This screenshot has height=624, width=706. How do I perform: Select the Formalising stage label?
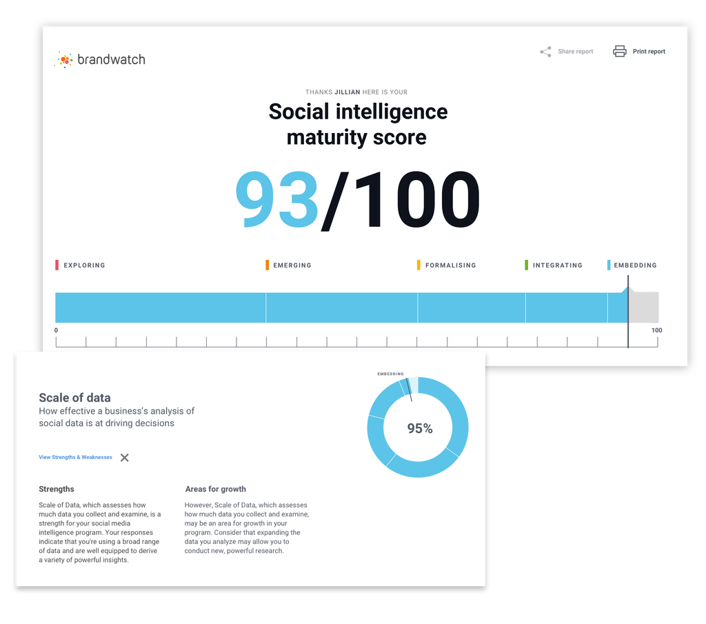(x=450, y=265)
